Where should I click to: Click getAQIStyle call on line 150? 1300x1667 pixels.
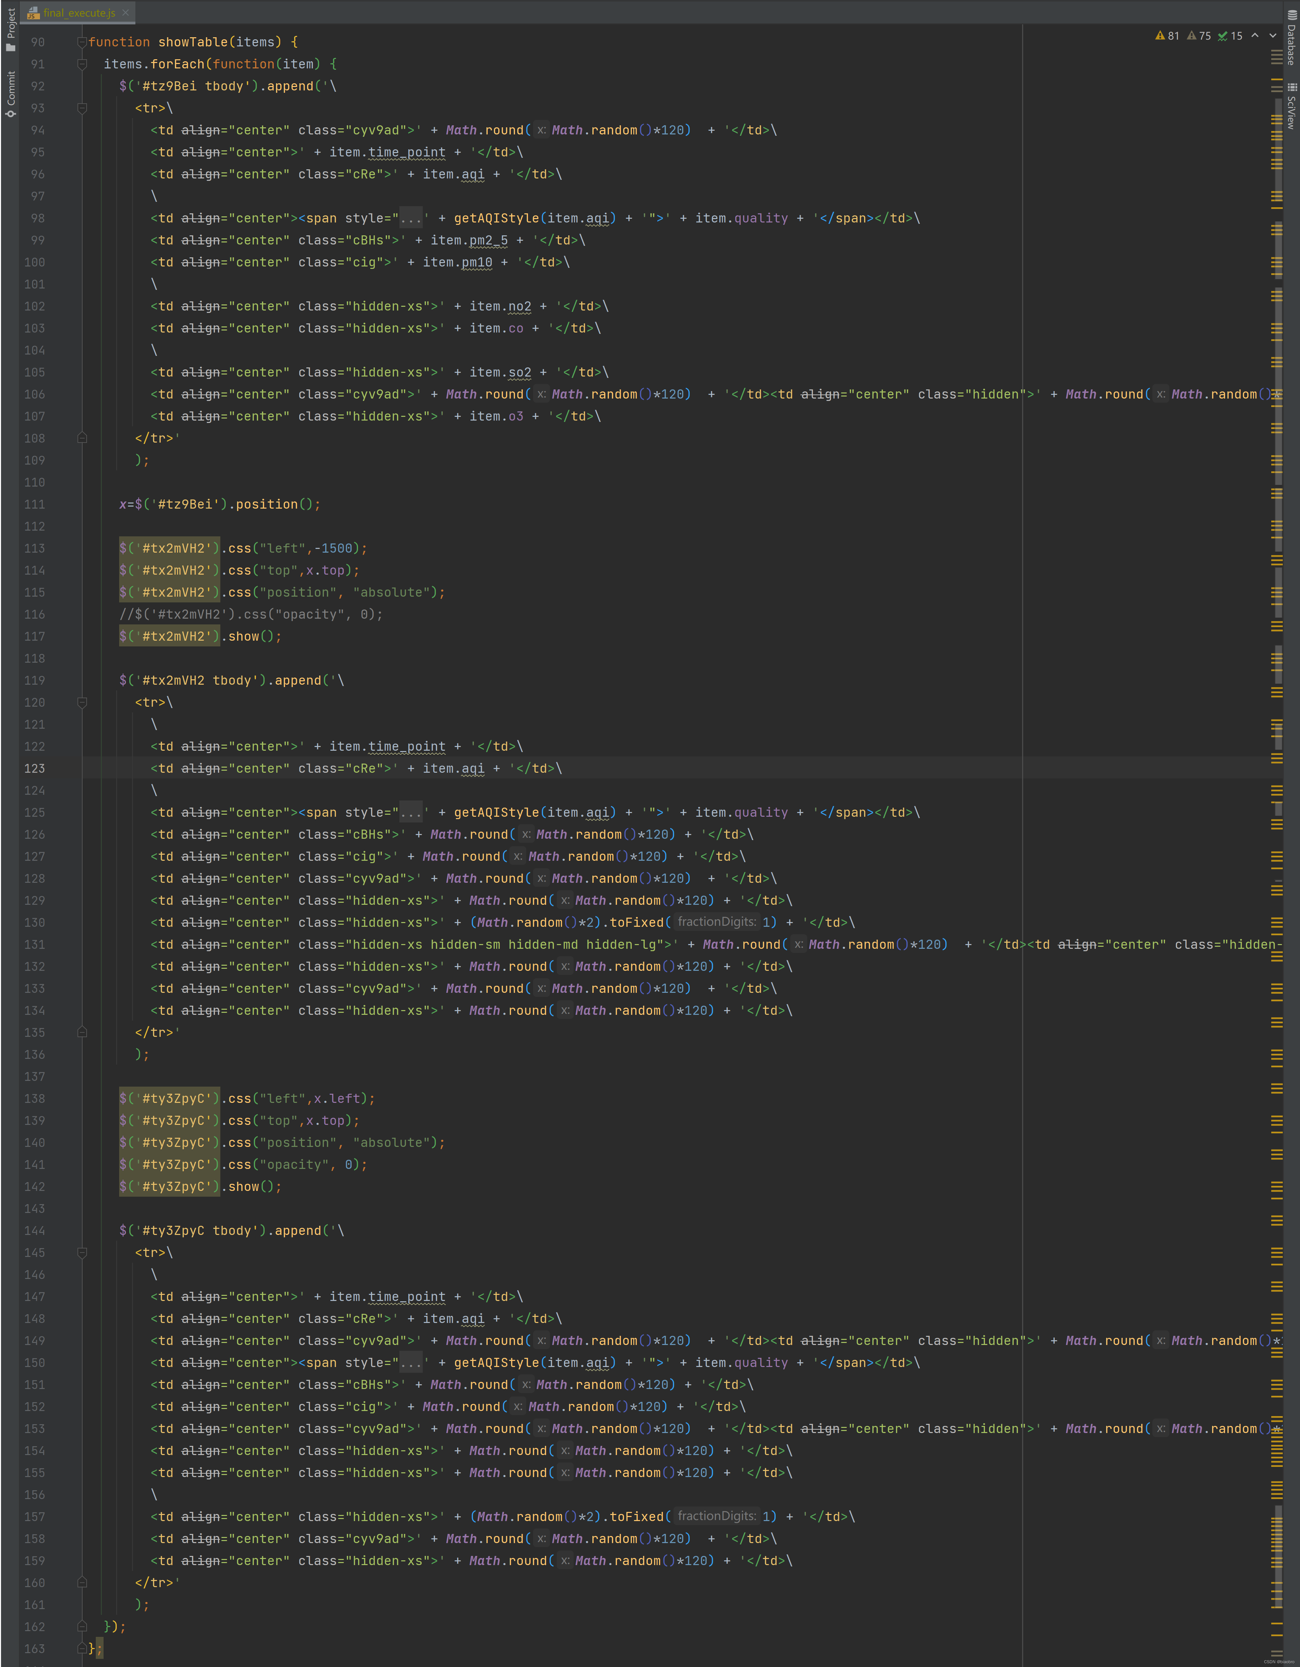(x=496, y=1363)
